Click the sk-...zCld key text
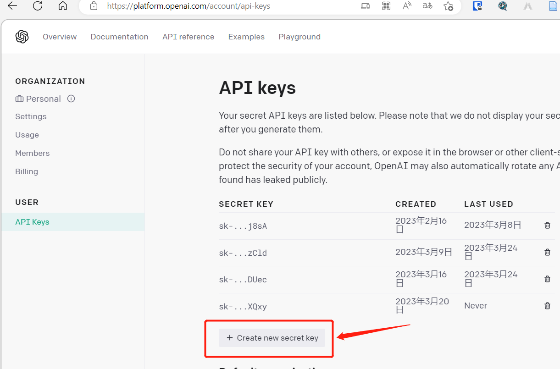The height and width of the screenshot is (369, 560). point(243,253)
